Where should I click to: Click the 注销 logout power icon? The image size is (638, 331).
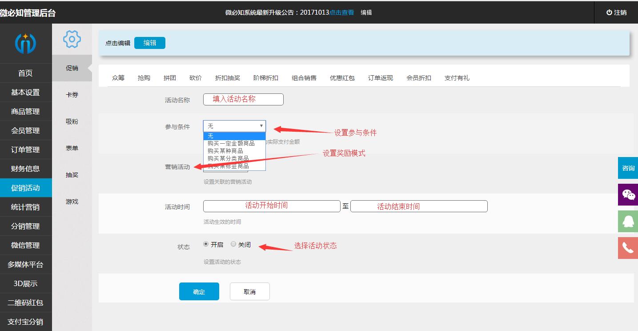click(609, 12)
